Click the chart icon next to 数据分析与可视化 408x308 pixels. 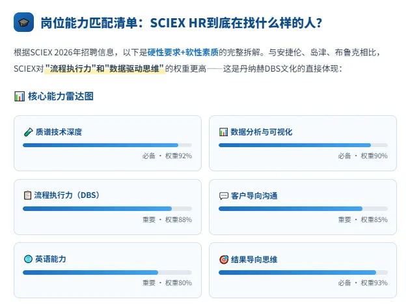click(223, 132)
